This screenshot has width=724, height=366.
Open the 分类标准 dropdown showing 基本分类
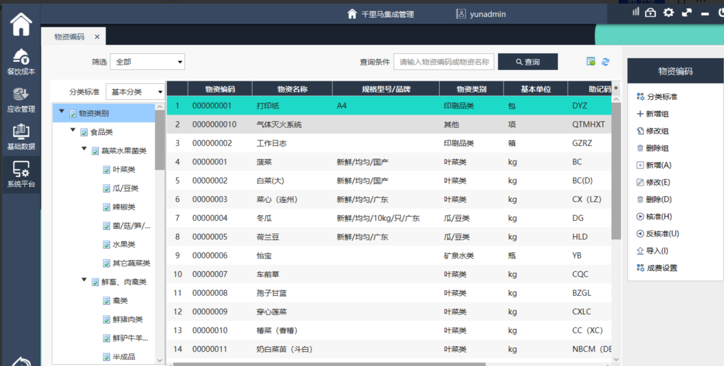pos(136,92)
